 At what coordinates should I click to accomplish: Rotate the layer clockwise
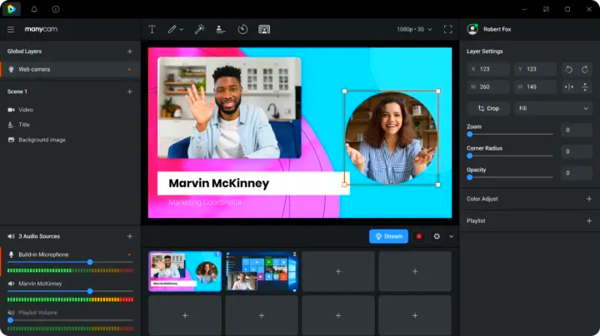[x=586, y=69]
